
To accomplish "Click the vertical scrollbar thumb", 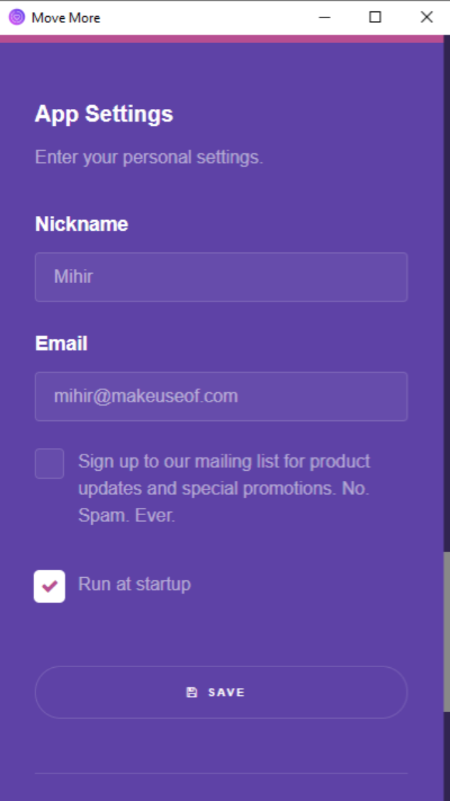I will pos(447,631).
